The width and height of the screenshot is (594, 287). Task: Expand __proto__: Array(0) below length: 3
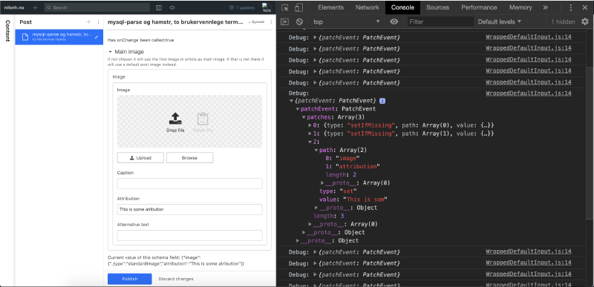coord(310,224)
